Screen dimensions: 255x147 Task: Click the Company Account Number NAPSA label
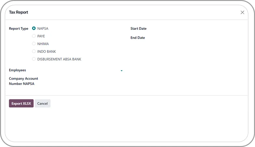23,81
